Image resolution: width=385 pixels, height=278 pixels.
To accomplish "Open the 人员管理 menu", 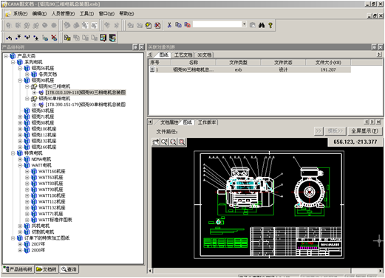I will [63, 13].
